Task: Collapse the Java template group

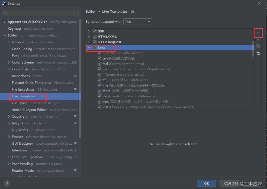Action: point(89,48)
